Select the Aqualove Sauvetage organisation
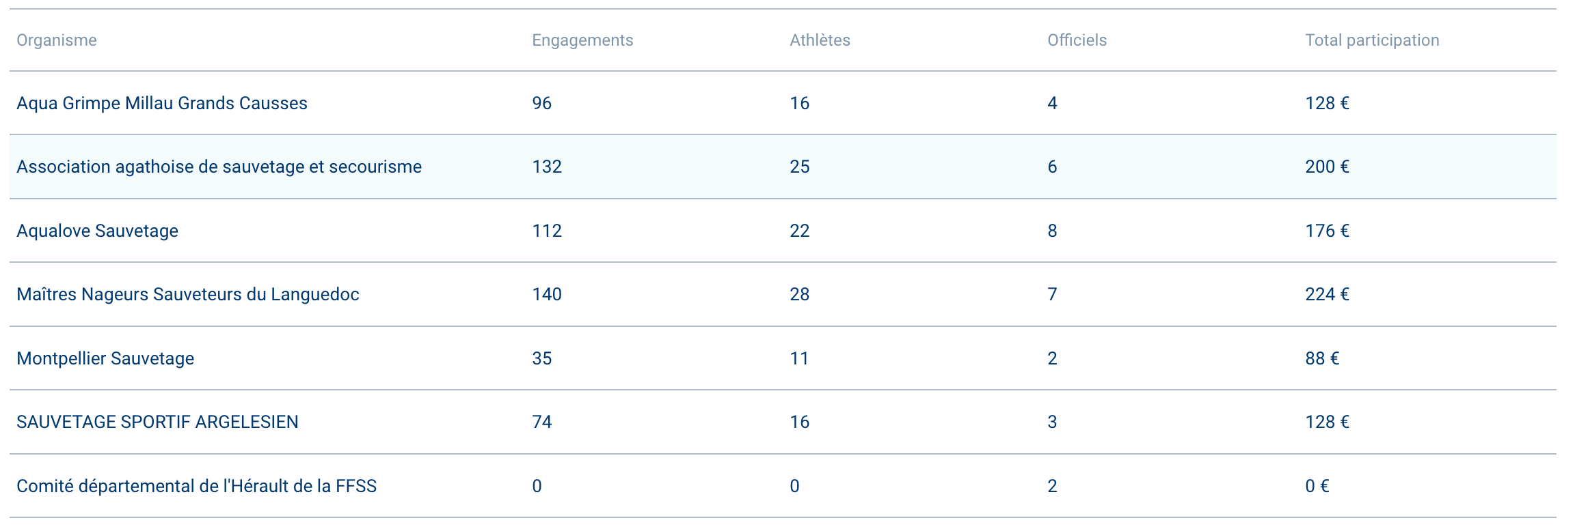The image size is (1575, 531). tap(97, 231)
